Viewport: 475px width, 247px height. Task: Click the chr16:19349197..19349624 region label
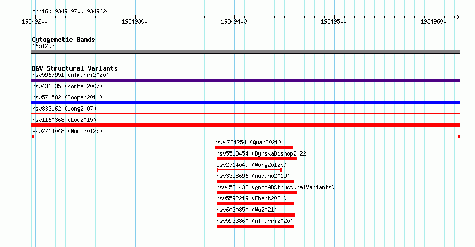tap(70, 12)
